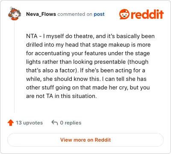Select the "13 upvotes" count text
Image resolution: width=171 pixels, height=154 pixels.
(29, 123)
